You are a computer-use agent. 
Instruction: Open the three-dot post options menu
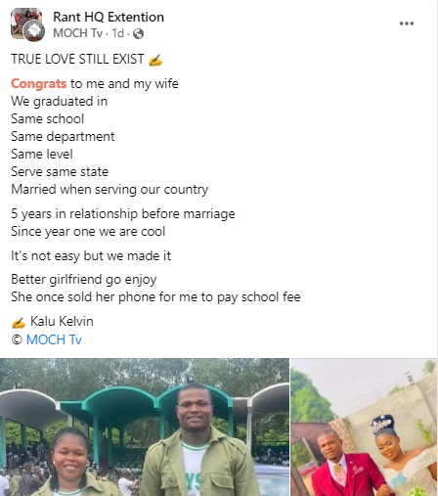pos(407,23)
